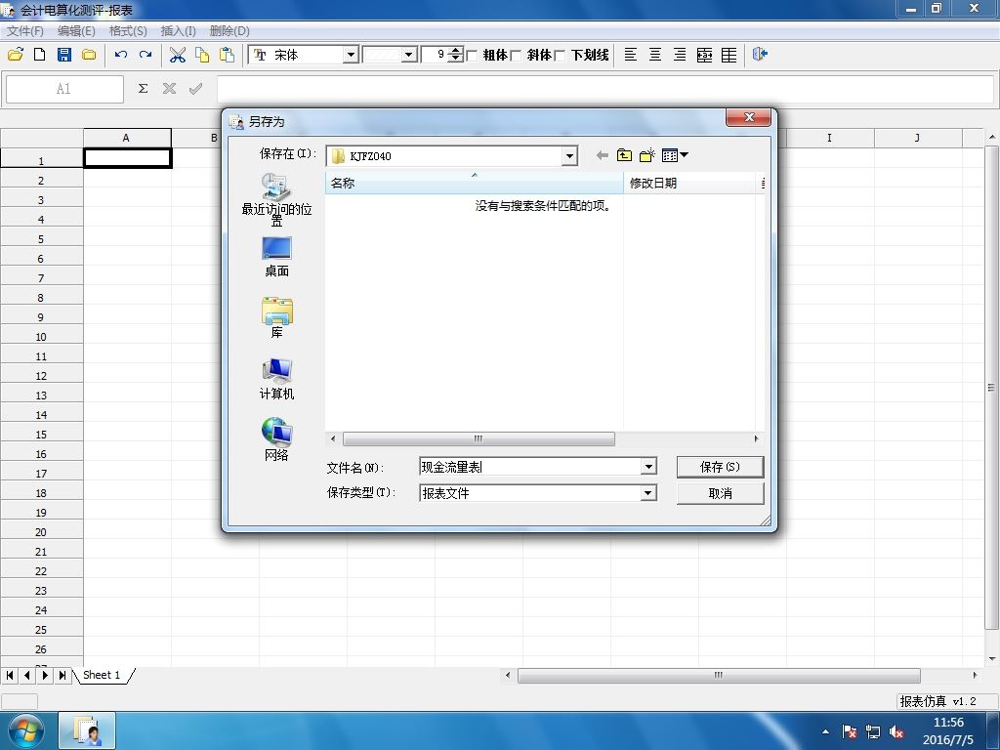Click the sigma sum function icon
This screenshot has height=750, width=1000.
[143, 89]
